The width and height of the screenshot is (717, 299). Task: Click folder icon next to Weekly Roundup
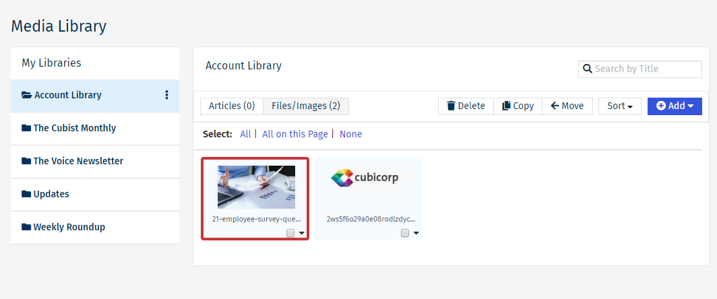(26, 227)
